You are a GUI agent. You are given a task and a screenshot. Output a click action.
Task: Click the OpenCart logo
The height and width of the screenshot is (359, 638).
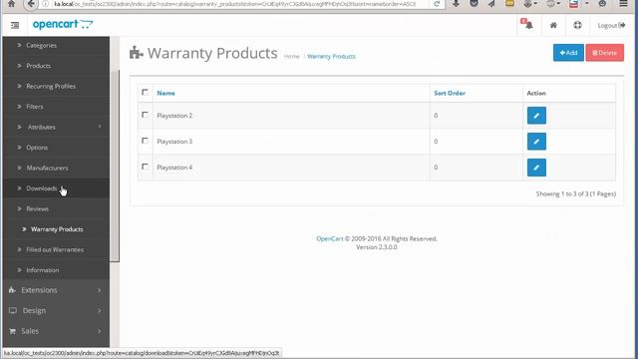(x=63, y=24)
